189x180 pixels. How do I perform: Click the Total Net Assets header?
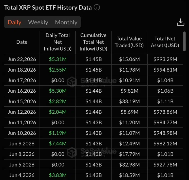pos(165,42)
